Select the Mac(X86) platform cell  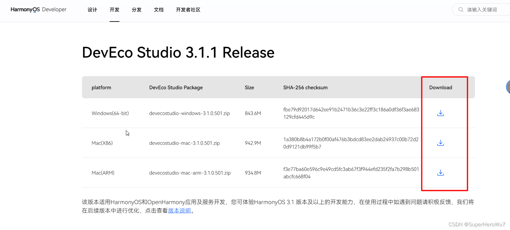(102, 143)
